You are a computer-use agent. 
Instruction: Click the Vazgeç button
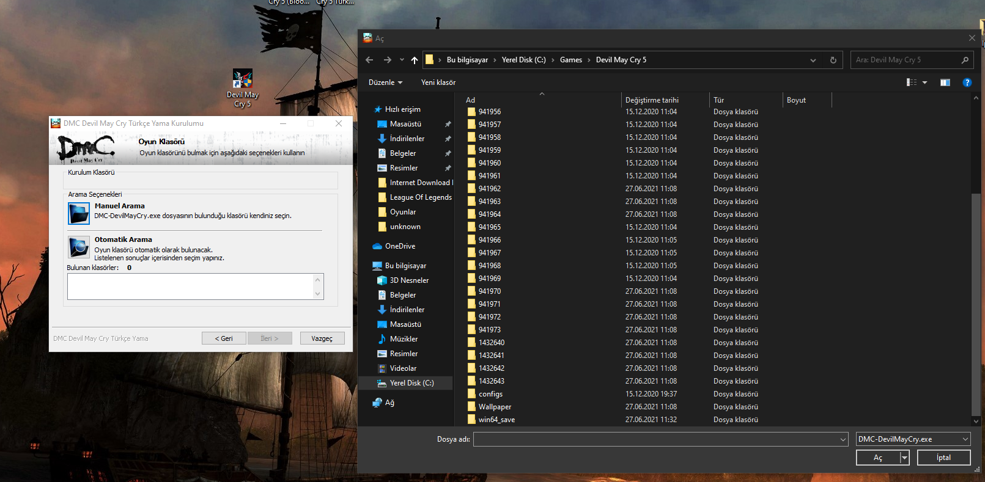click(322, 338)
